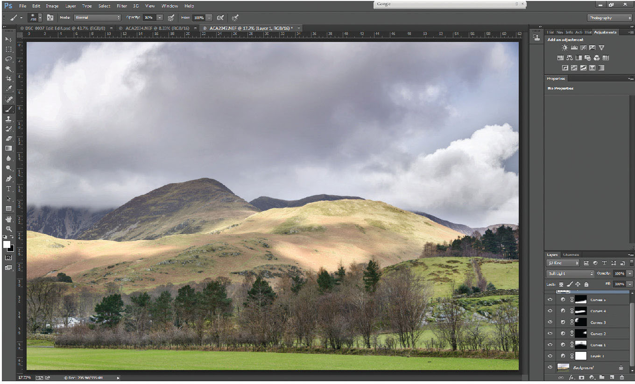
Task: Open the Window menu
Action: pyautogui.click(x=169, y=6)
